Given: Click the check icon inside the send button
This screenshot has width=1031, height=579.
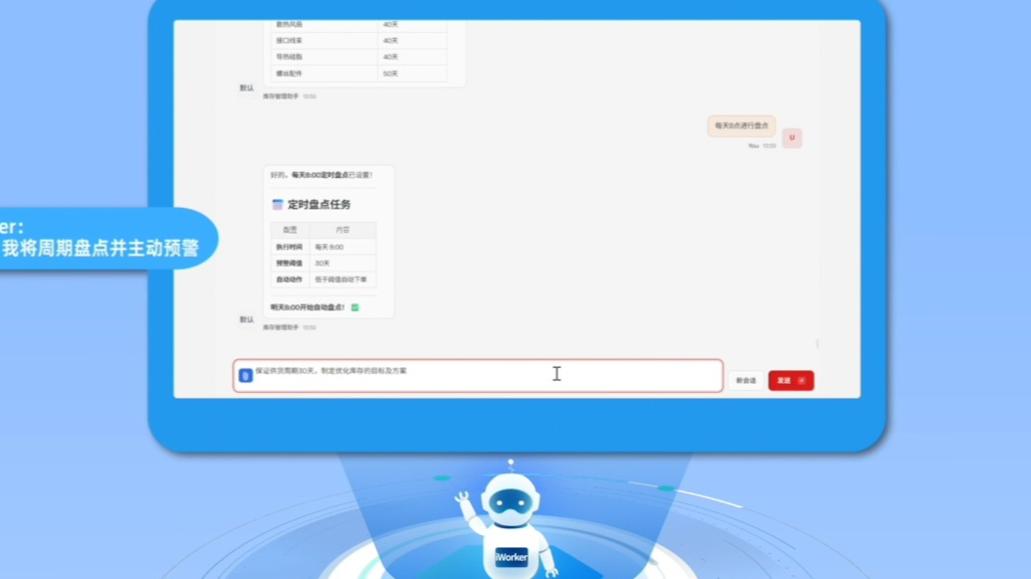Looking at the screenshot, I should 802,380.
